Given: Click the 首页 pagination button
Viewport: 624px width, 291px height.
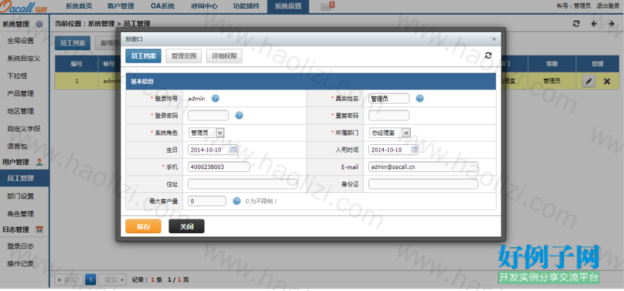Looking at the screenshot, I should 69,280.
